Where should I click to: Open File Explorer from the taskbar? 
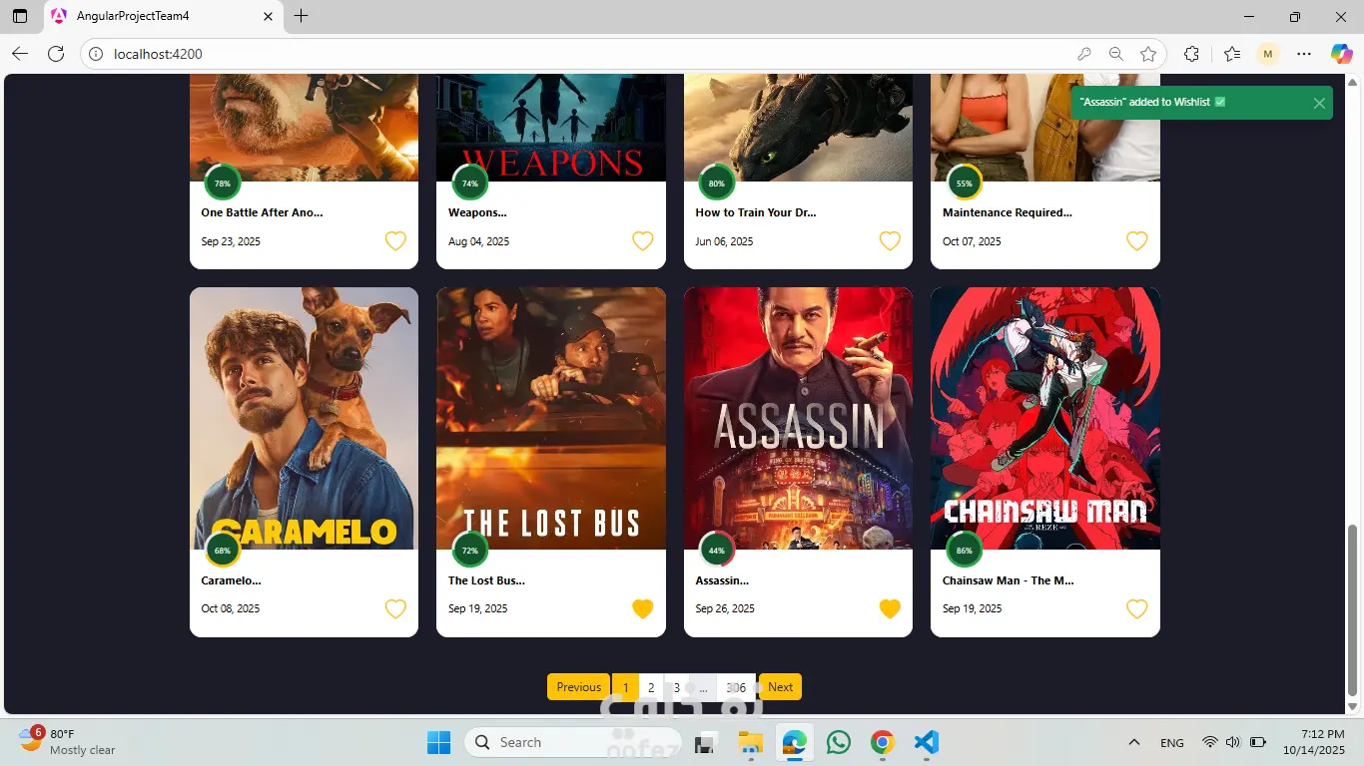click(x=750, y=742)
